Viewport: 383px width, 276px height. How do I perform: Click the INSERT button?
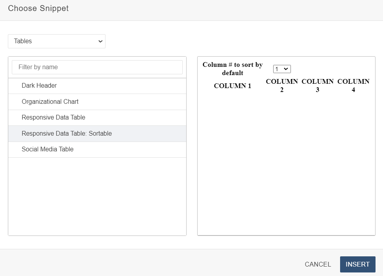[x=357, y=264]
